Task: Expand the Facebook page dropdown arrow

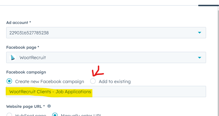Action: [199, 57]
